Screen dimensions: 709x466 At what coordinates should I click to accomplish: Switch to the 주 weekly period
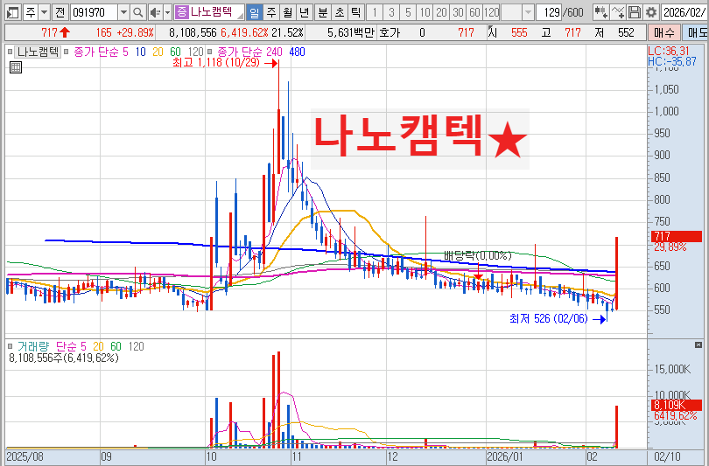coord(270,12)
